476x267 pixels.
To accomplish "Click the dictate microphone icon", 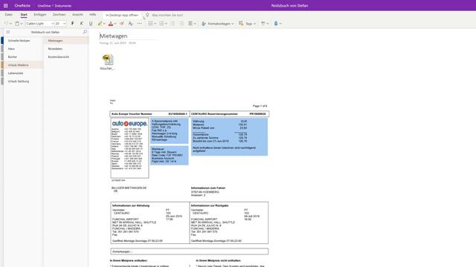I will pos(276,23).
